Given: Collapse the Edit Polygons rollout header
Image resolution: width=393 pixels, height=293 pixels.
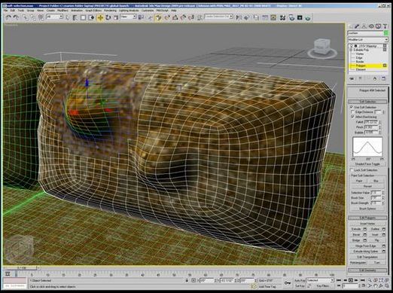Looking at the screenshot, I should 367,218.
